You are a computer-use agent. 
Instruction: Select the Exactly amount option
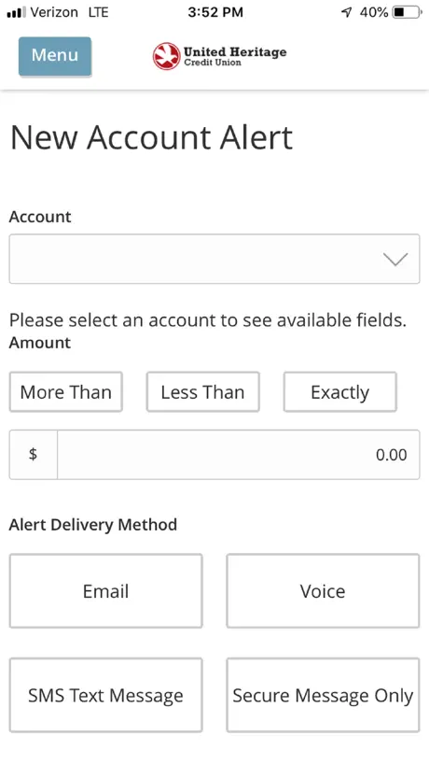(x=340, y=392)
